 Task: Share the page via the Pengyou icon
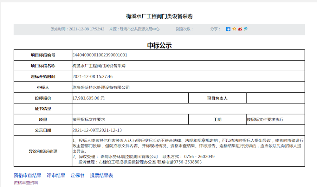tap(246, 29)
